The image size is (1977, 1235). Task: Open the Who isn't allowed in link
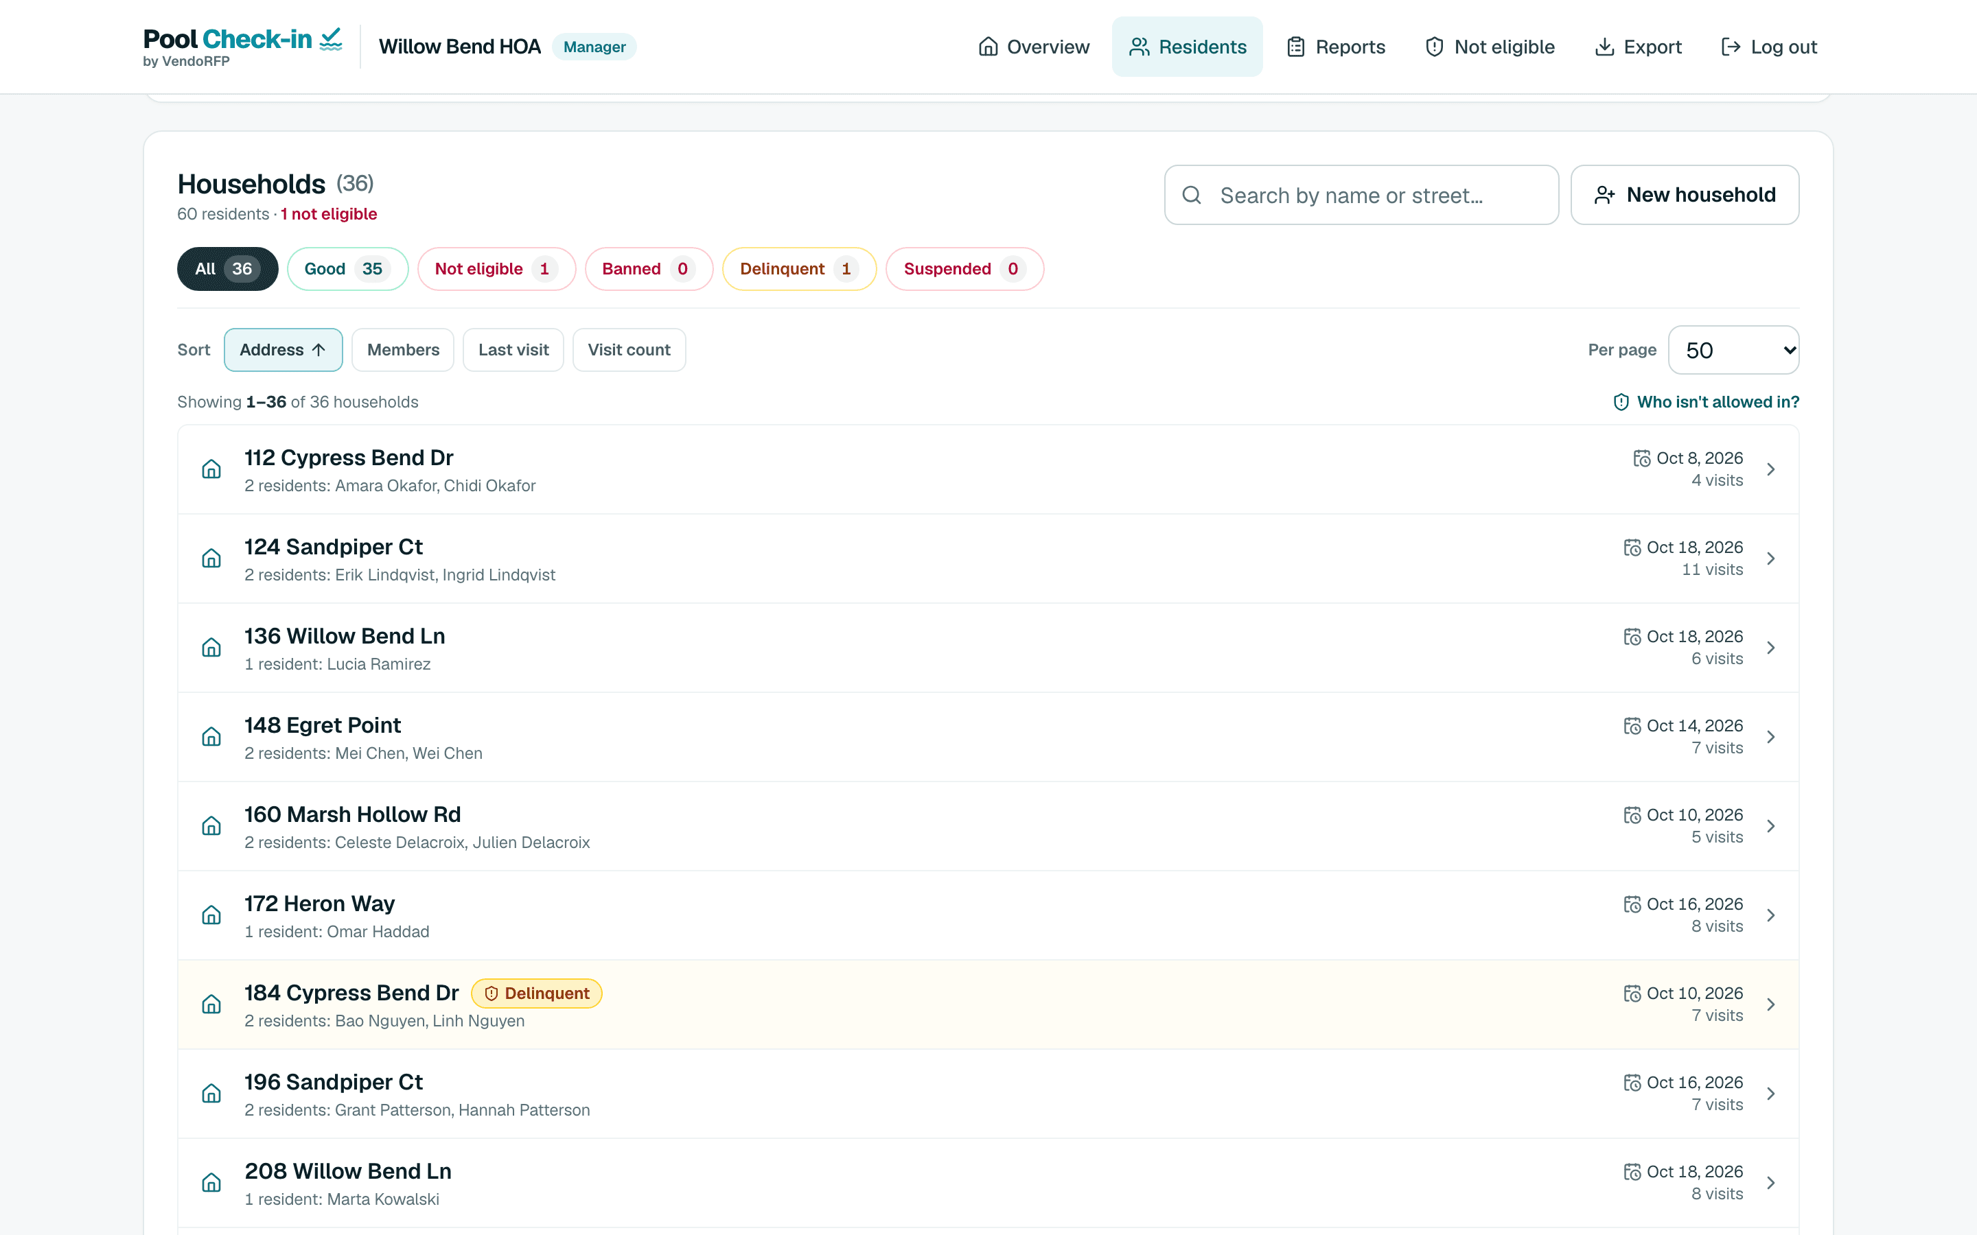(x=1706, y=402)
